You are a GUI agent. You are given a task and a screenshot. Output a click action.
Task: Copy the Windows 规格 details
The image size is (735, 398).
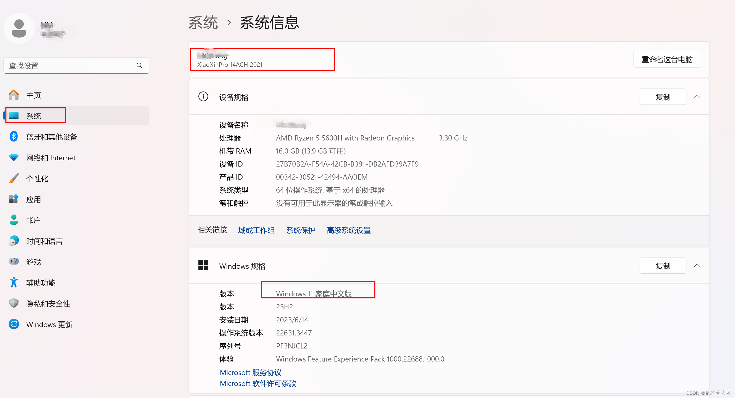[663, 266]
